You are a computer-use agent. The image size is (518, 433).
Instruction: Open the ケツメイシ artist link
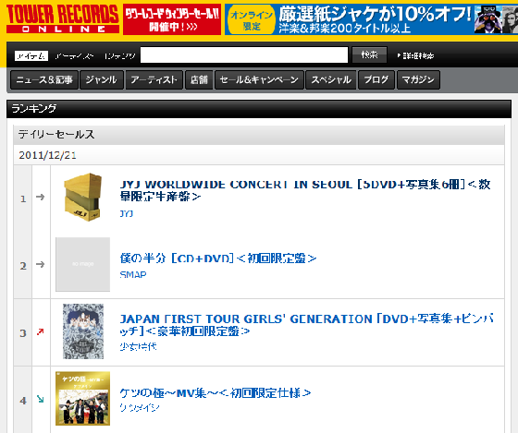140,408
